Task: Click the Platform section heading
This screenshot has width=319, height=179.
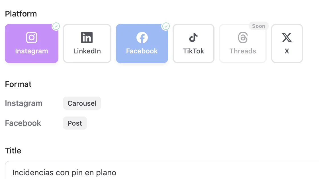Action: (21, 14)
